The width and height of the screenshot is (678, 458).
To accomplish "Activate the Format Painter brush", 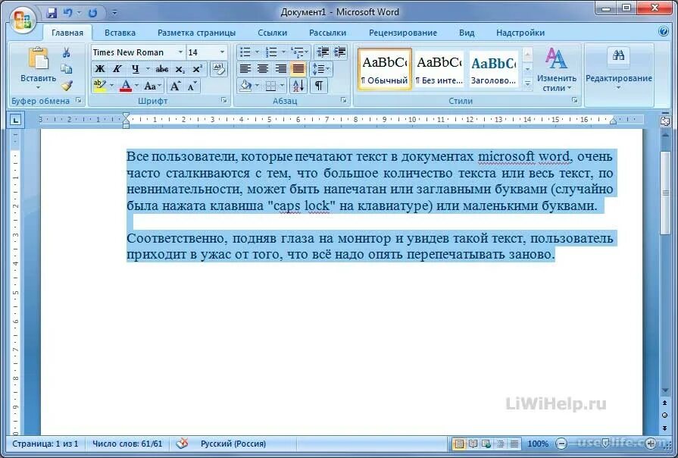I will click(x=66, y=85).
